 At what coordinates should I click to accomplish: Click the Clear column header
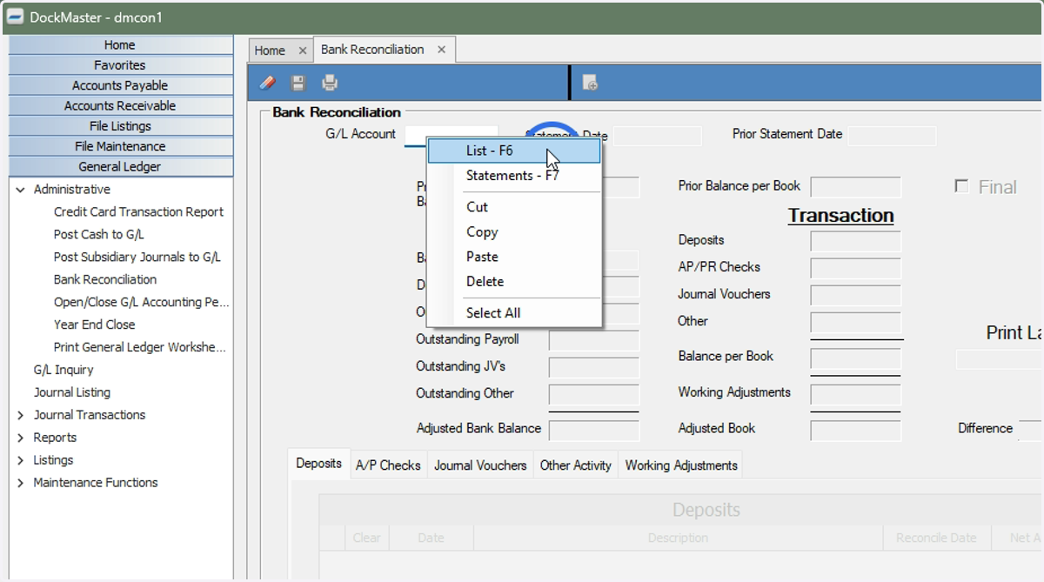point(366,538)
